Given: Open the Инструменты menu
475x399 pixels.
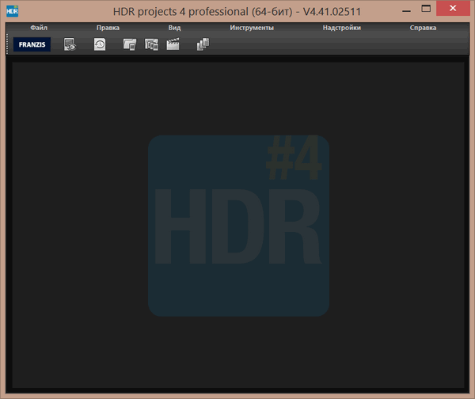Looking at the screenshot, I should [252, 28].
